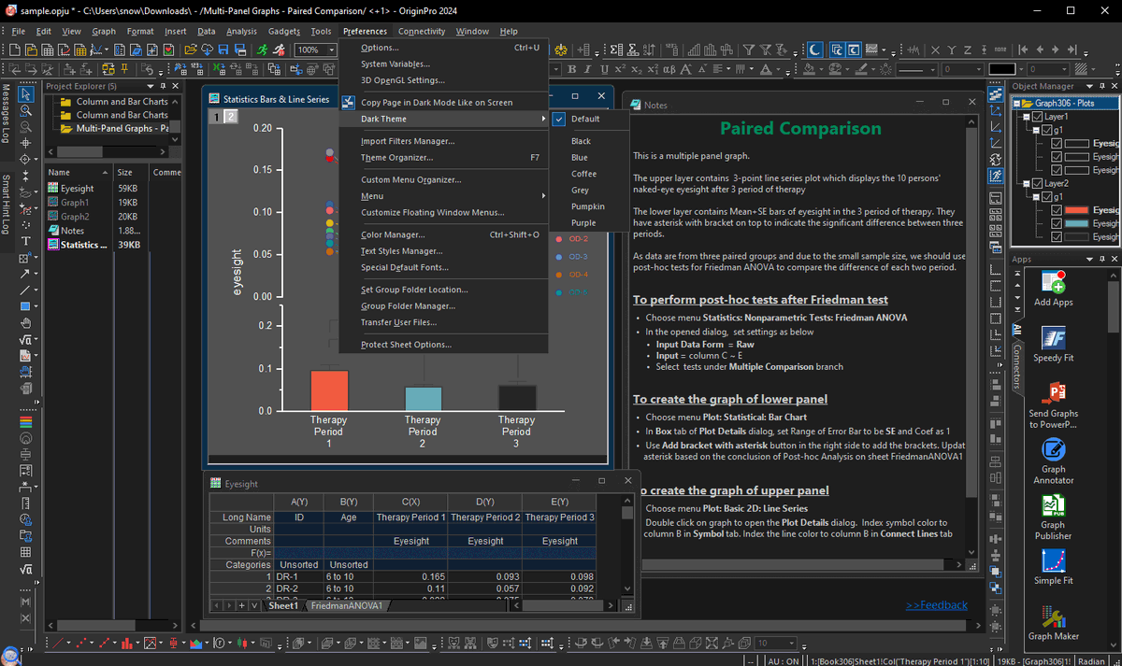This screenshot has width=1122, height=666.
Task: Uncheck the Layer1 checkbox in Object Manager
Action: coord(1037,117)
